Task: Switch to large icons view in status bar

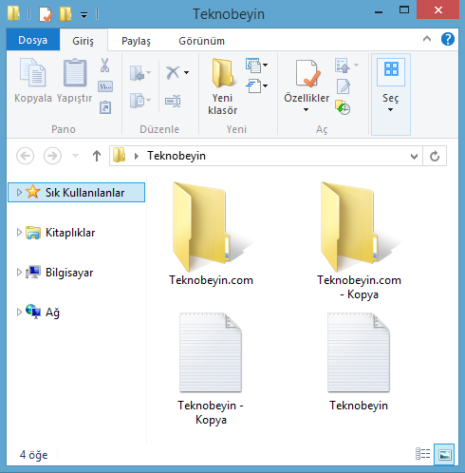Action: [x=444, y=454]
